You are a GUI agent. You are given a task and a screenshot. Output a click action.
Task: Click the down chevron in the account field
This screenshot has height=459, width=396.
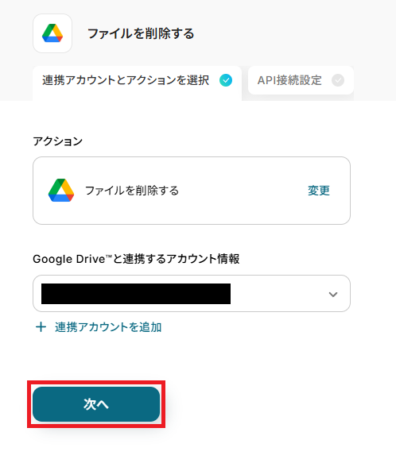[333, 294]
